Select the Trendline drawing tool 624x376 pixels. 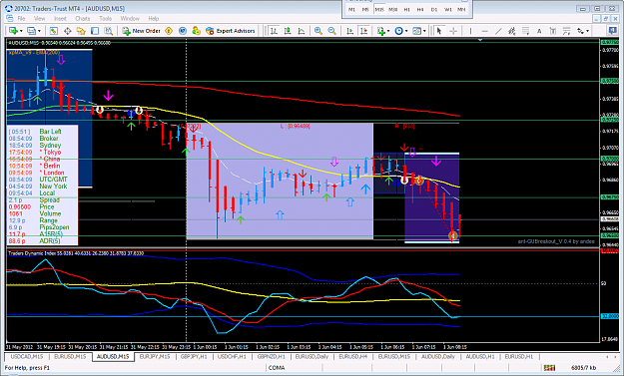click(x=498, y=31)
